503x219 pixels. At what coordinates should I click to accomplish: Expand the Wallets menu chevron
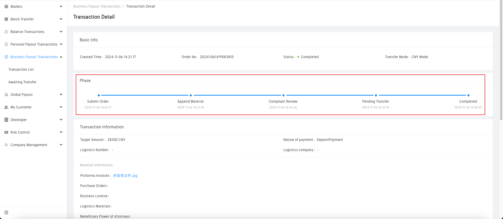tap(61, 7)
